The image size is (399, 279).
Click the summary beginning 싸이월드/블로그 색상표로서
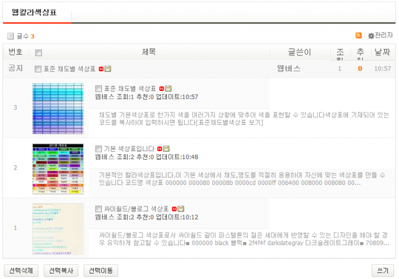(x=244, y=238)
